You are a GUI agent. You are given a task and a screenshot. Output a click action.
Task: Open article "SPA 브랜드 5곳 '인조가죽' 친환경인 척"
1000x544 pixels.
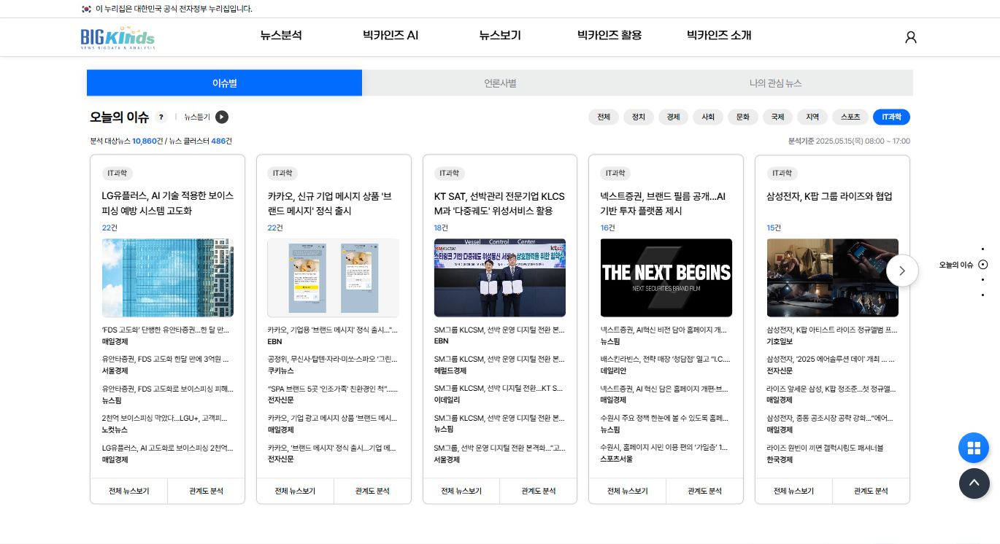[x=333, y=389]
